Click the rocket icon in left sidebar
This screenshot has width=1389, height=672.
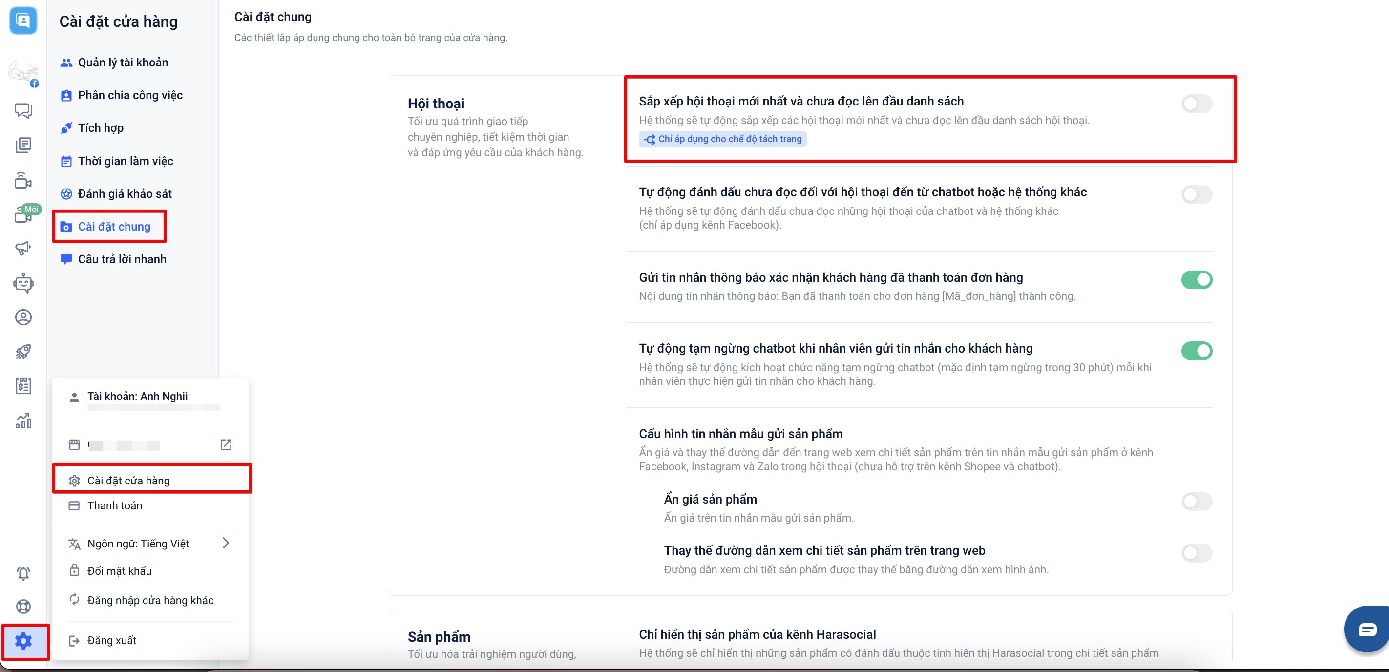click(23, 352)
